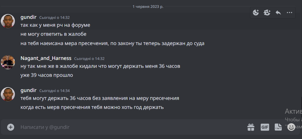The image size is (302, 139).
Task: Click the Nagant_and_Harness username
Action: coord(46,58)
